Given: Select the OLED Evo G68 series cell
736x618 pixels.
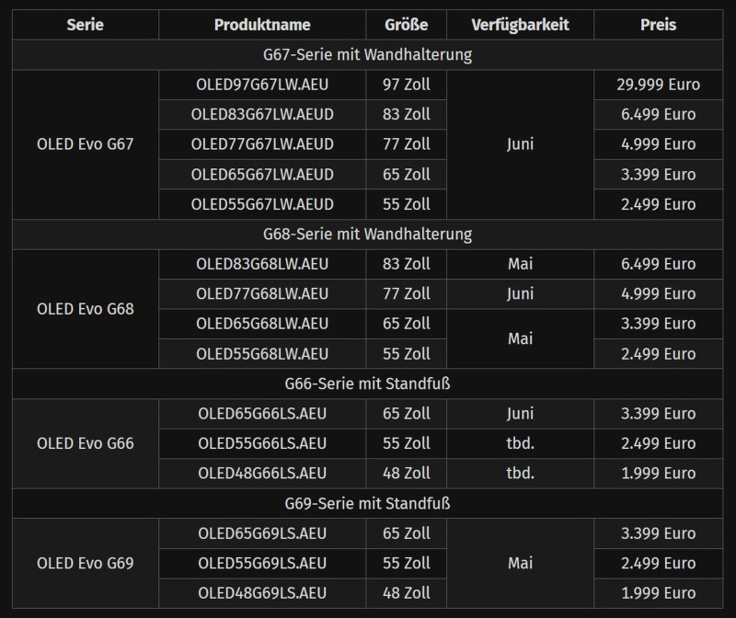Looking at the screenshot, I should tap(85, 309).
